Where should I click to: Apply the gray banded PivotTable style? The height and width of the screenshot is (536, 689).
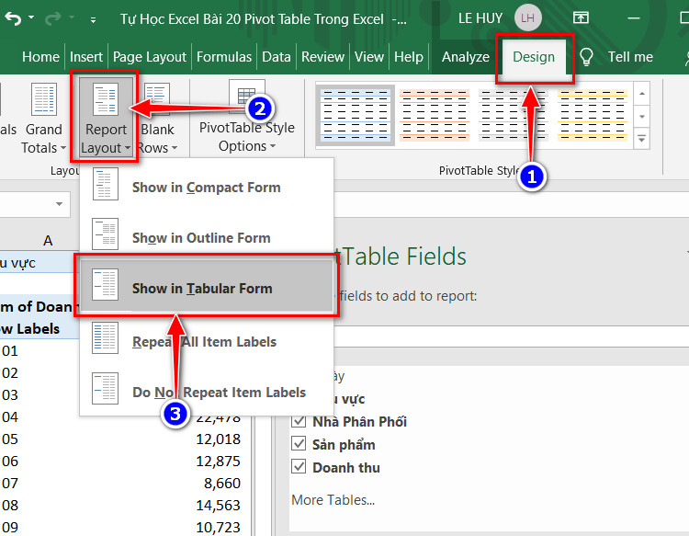point(513,115)
